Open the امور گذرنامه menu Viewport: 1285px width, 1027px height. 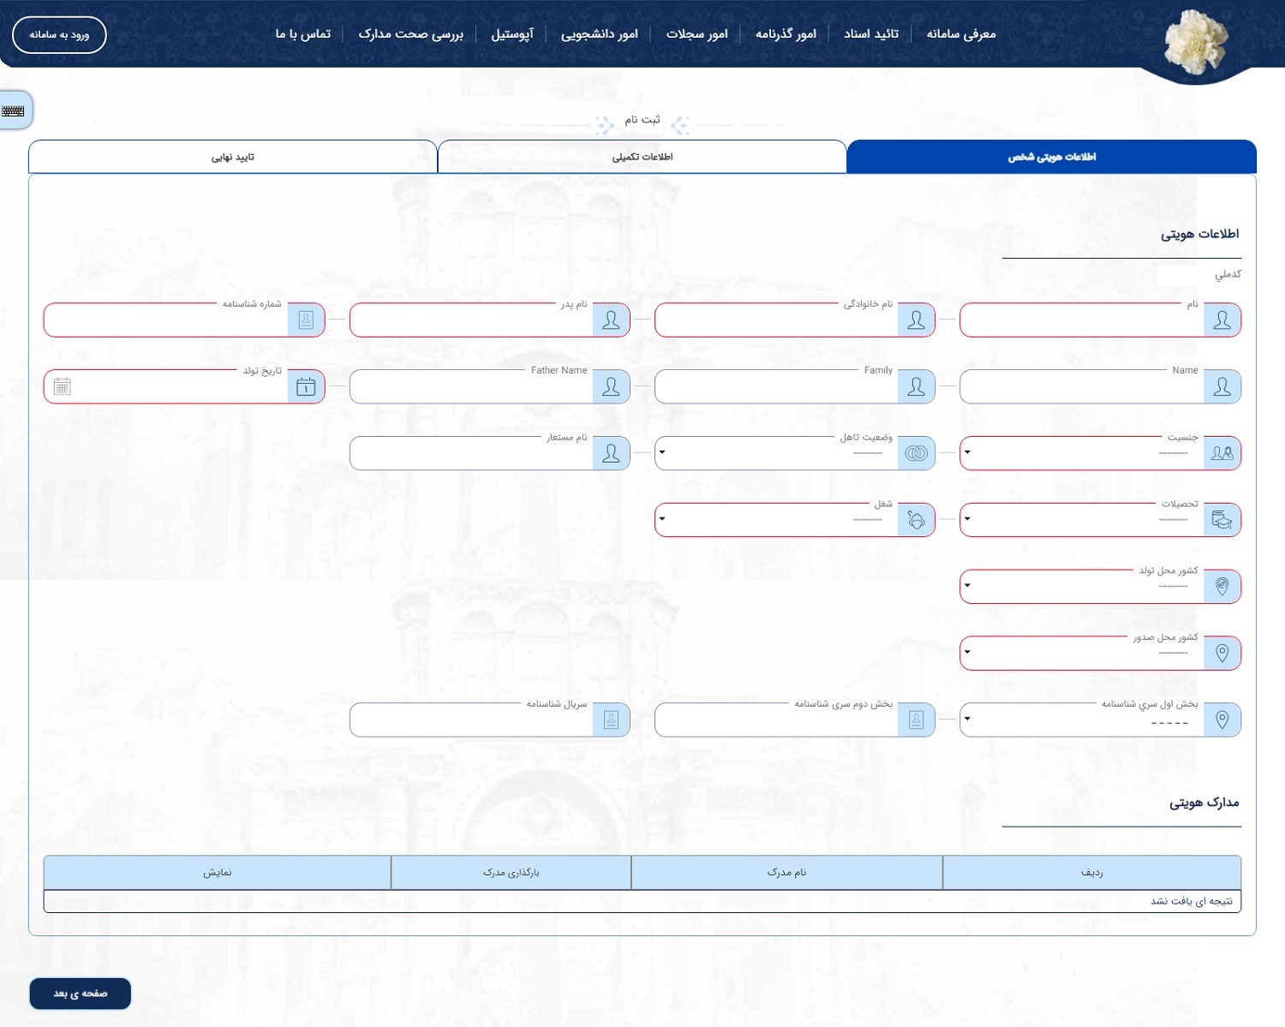pos(786,34)
